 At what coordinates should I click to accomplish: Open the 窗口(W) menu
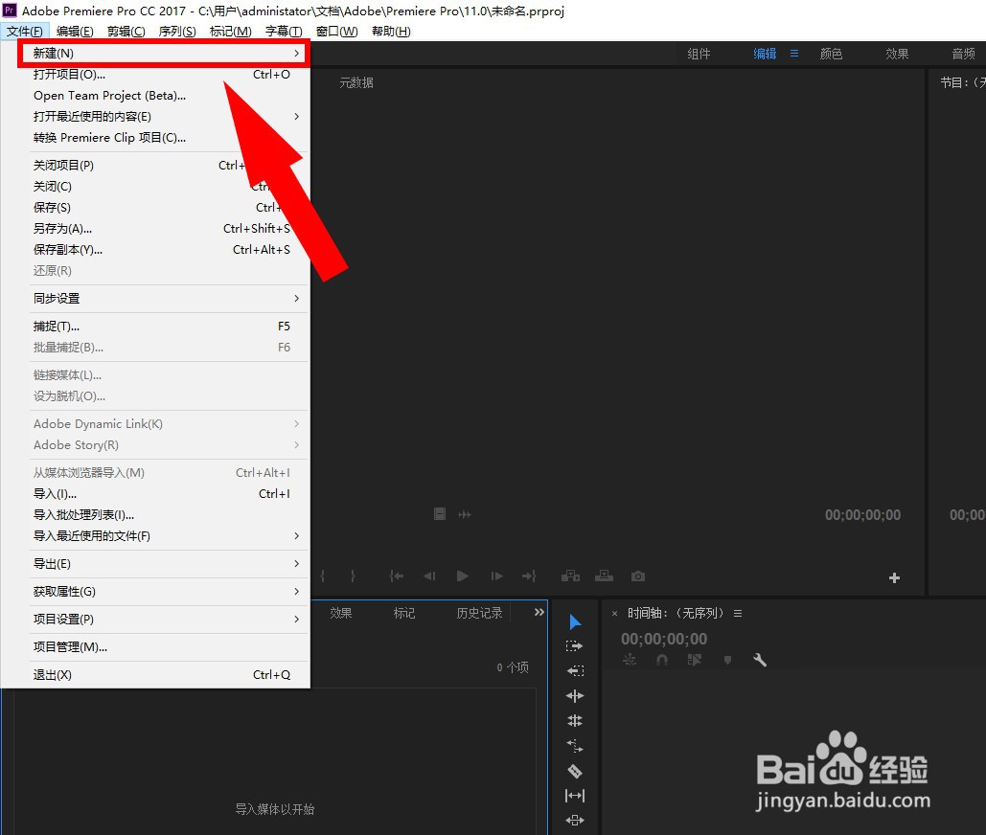pyautogui.click(x=336, y=32)
